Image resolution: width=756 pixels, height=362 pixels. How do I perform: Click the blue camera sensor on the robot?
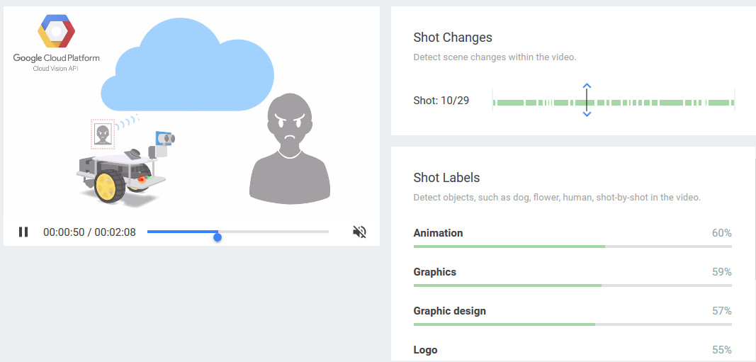point(166,139)
